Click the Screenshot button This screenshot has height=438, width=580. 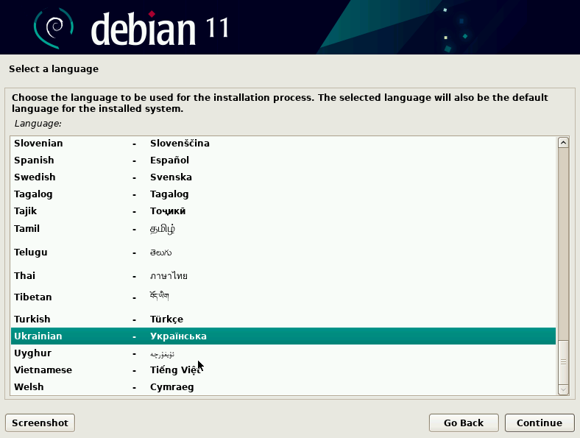coord(40,423)
